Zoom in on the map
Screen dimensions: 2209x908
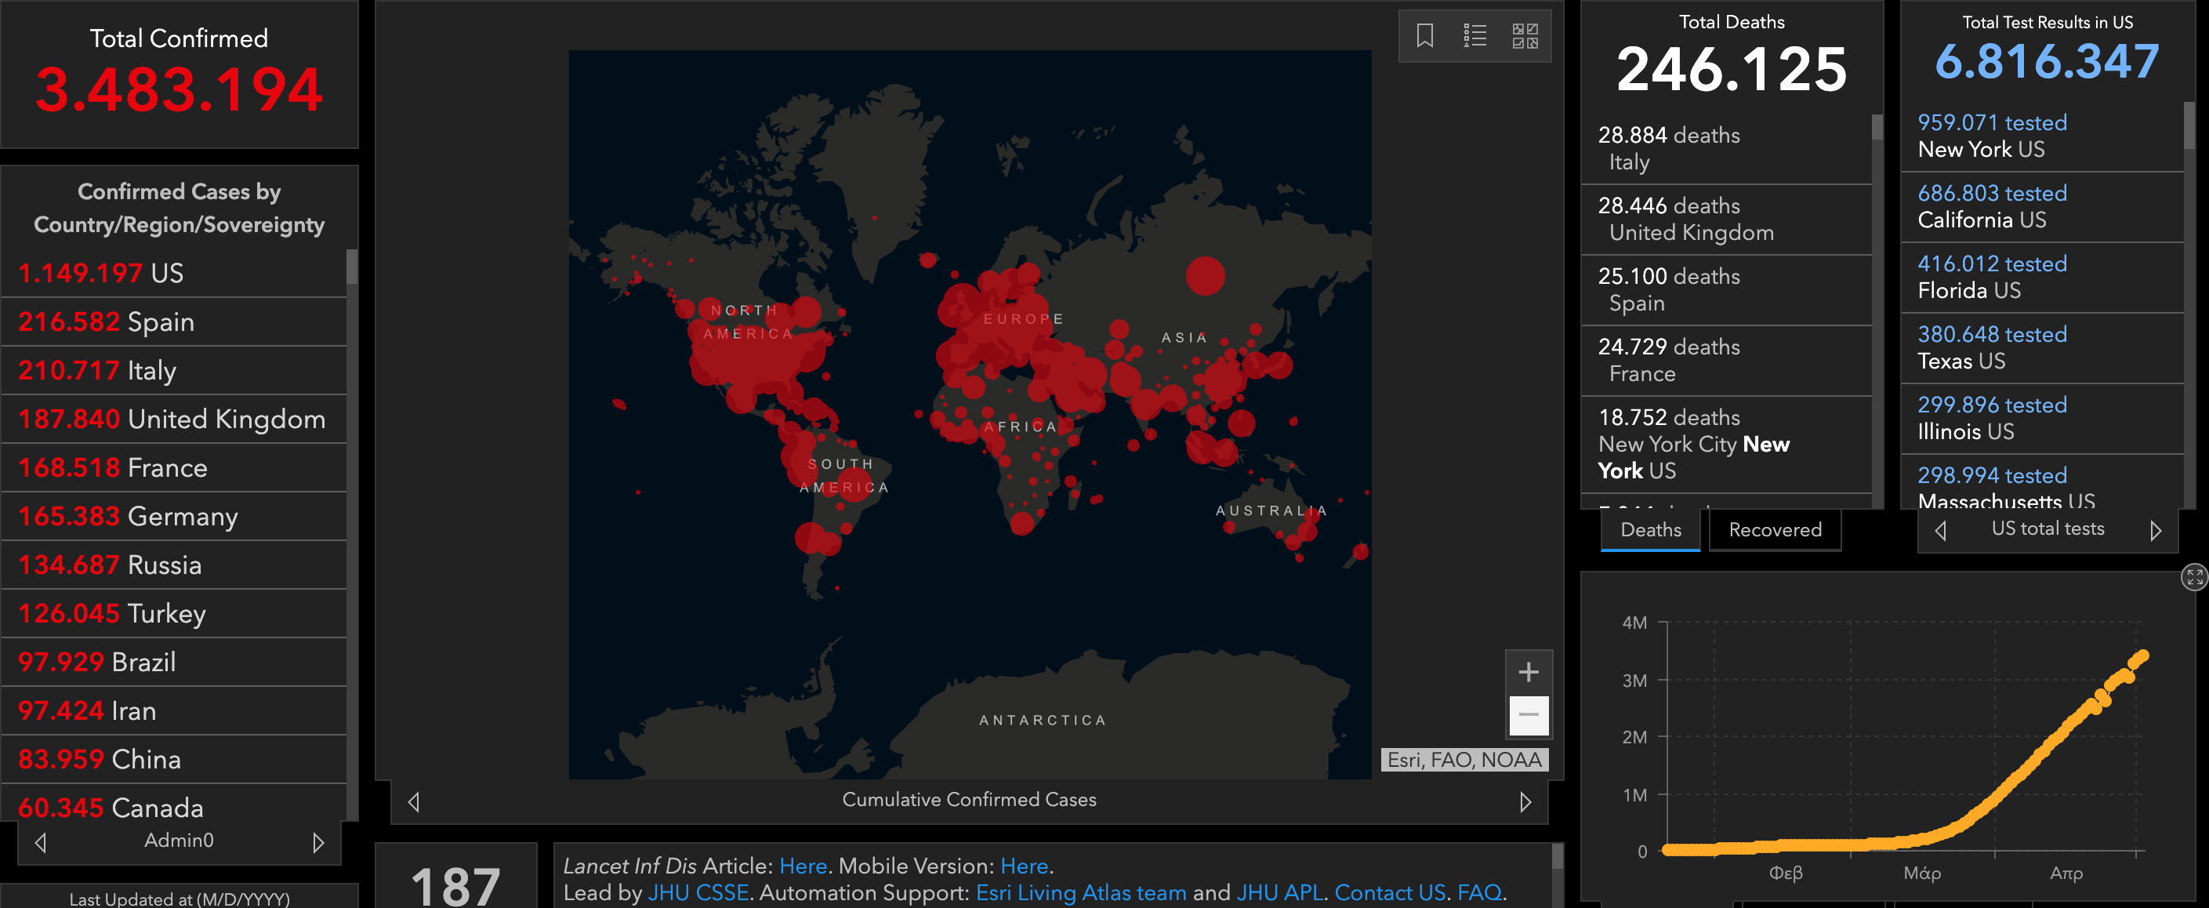(1528, 672)
